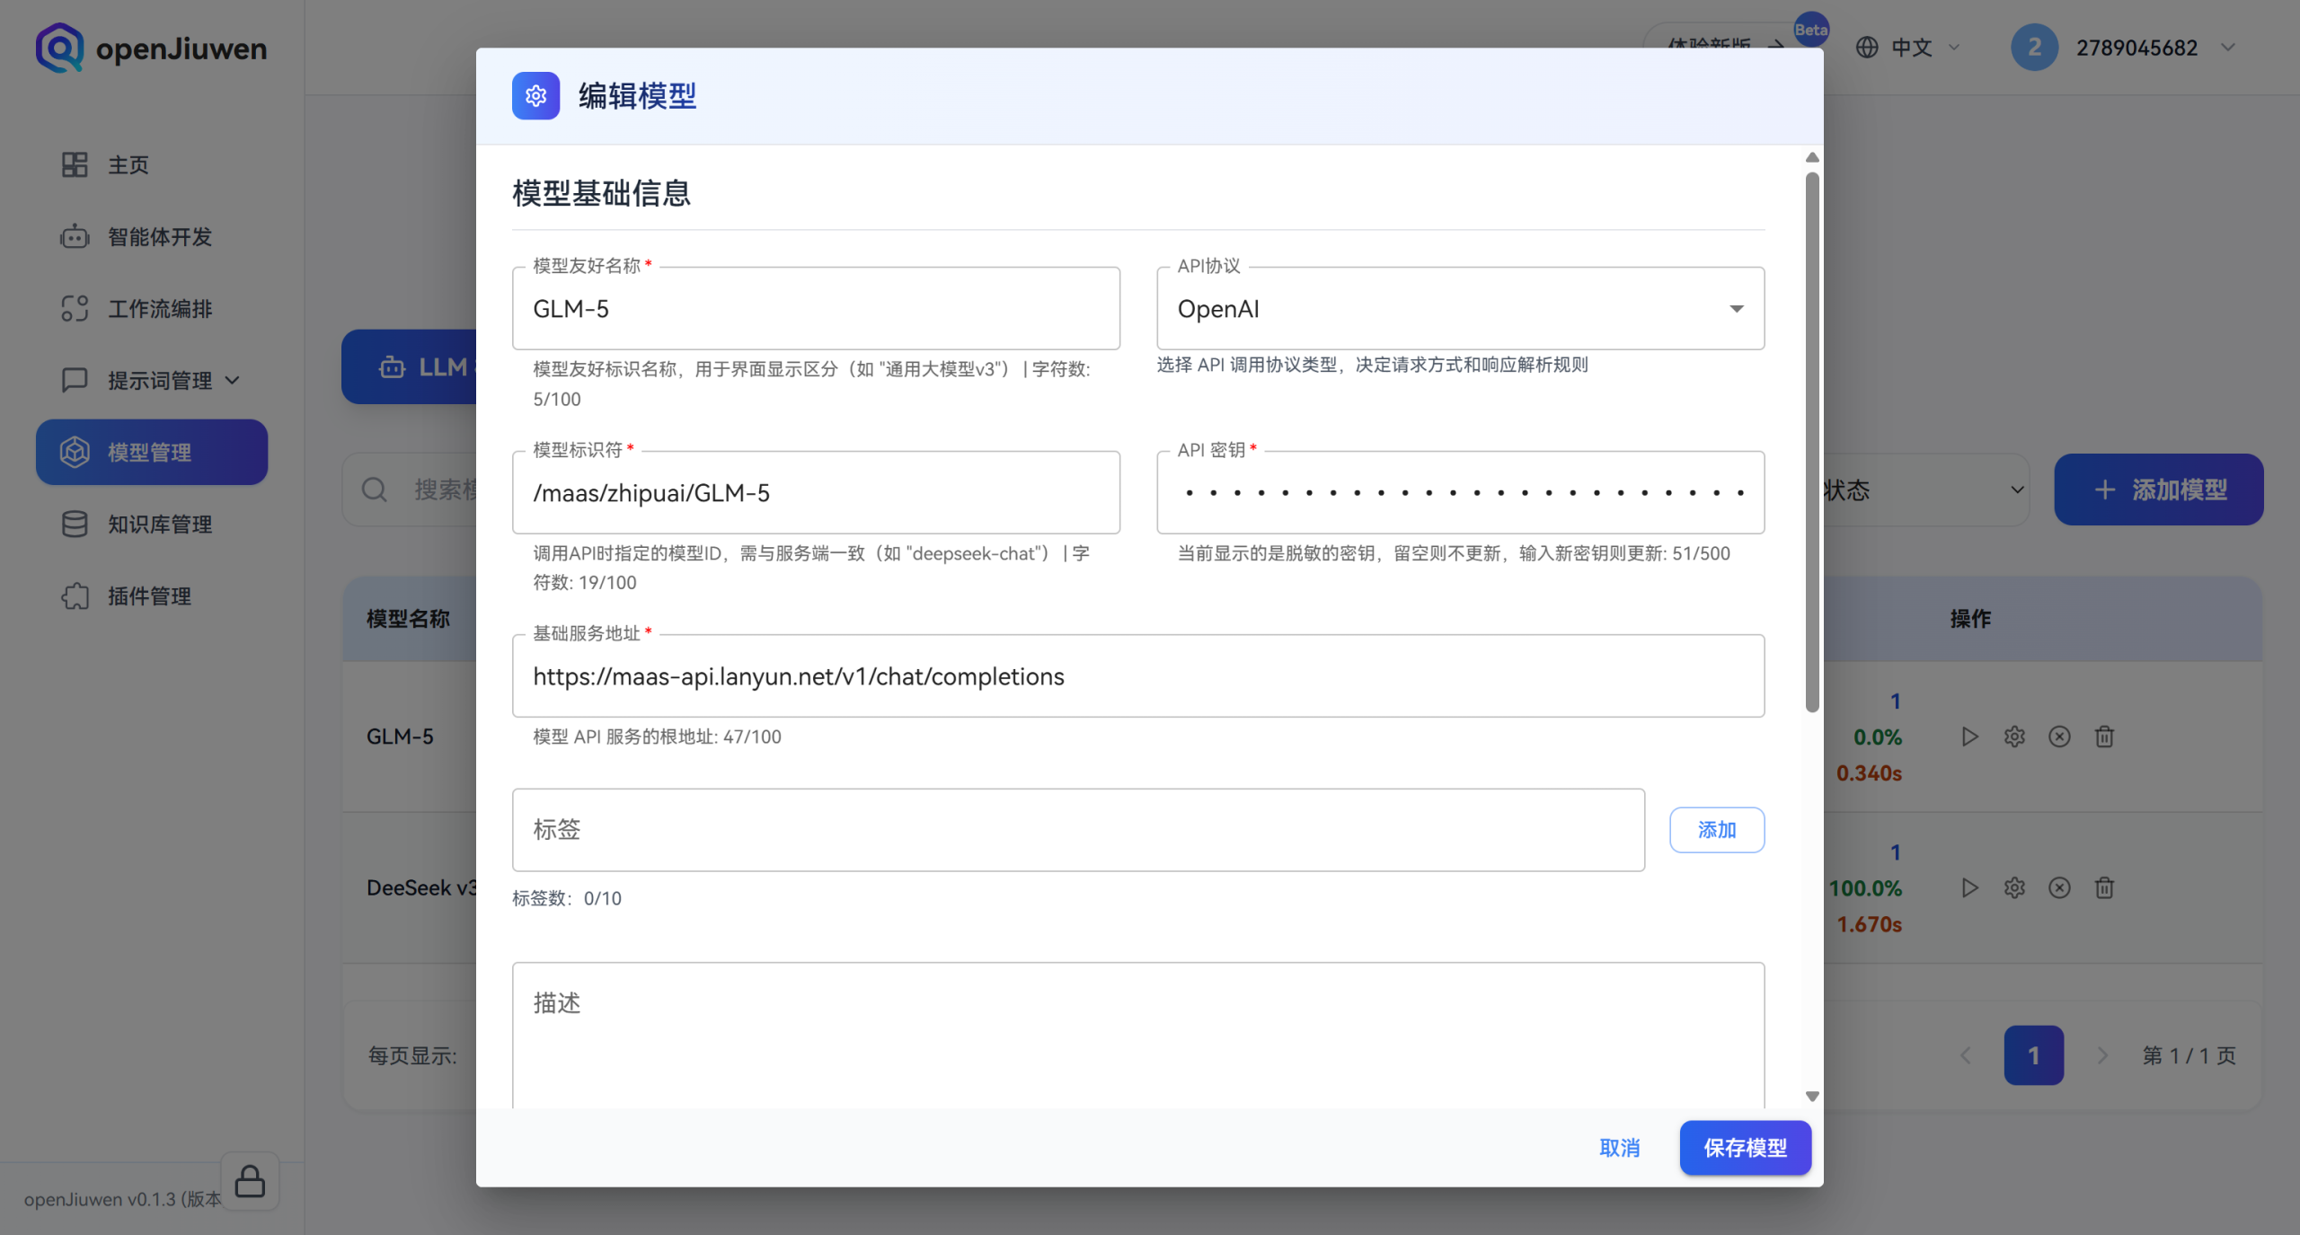Click the play icon in the DeeSeek row

[x=1969, y=887]
